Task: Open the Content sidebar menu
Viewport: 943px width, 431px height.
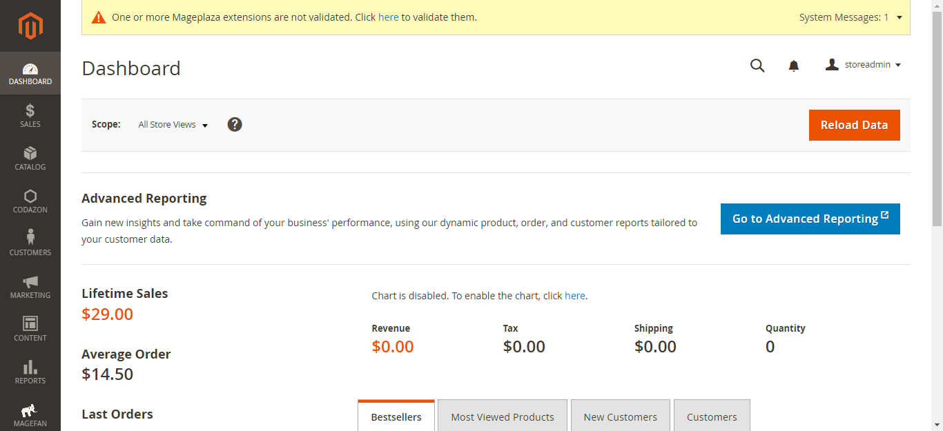Action: tap(30, 329)
